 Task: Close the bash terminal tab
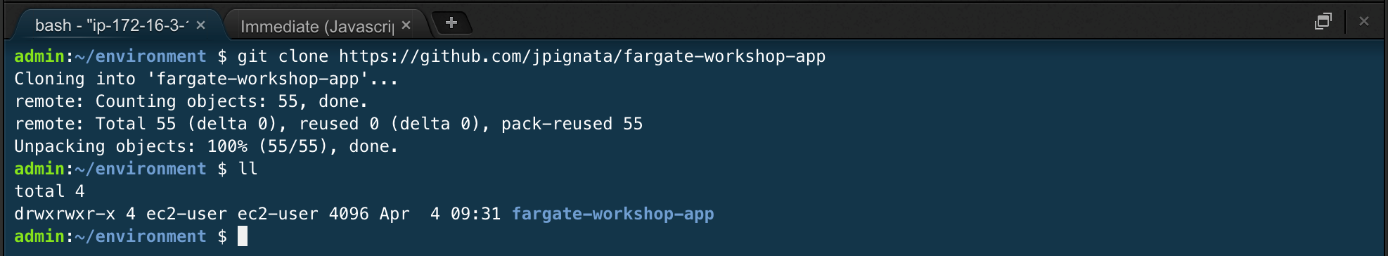click(201, 25)
